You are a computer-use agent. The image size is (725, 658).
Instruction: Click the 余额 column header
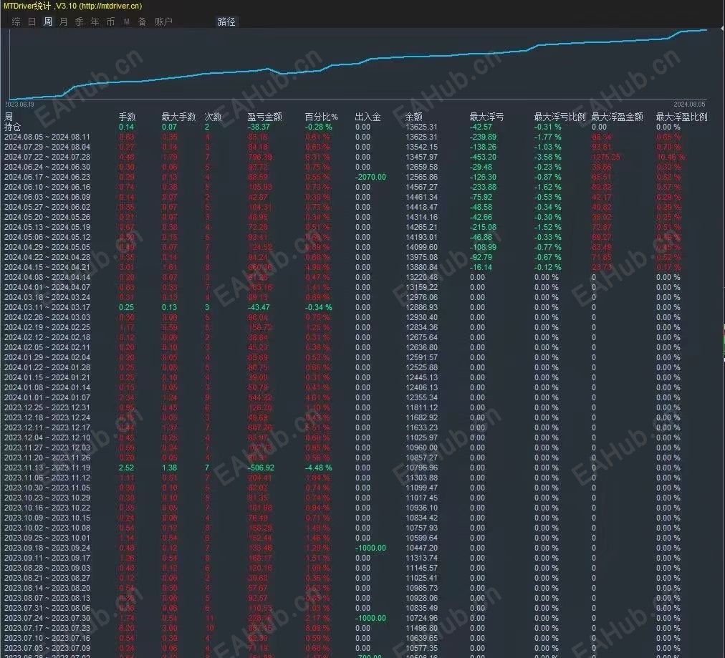414,117
